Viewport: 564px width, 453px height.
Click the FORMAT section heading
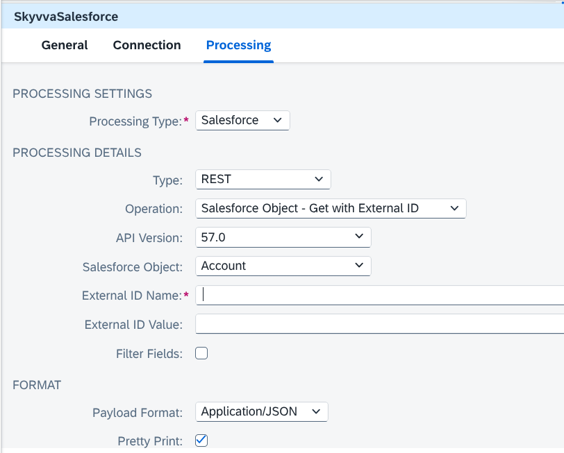click(x=37, y=385)
